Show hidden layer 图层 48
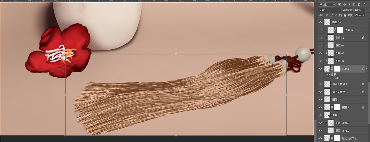The image size is (370, 142). pyautogui.click(x=320, y=46)
